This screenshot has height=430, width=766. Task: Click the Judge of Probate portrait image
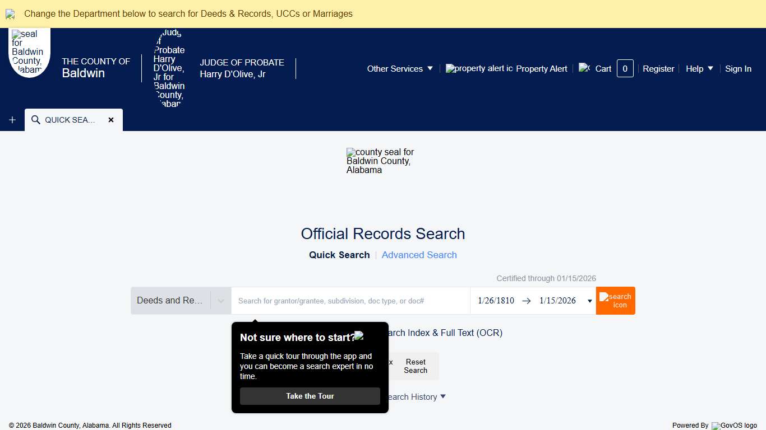tap(169, 68)
